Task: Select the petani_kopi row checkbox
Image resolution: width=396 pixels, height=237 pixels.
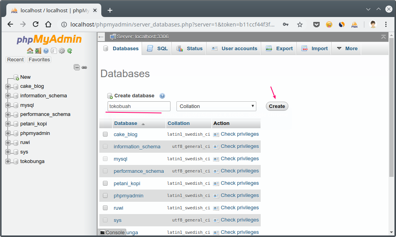Action: pyautogui.click(x=105, y=183)
